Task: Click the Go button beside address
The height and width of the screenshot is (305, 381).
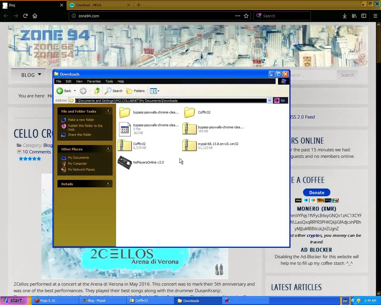Action: (x=280, y=100)
